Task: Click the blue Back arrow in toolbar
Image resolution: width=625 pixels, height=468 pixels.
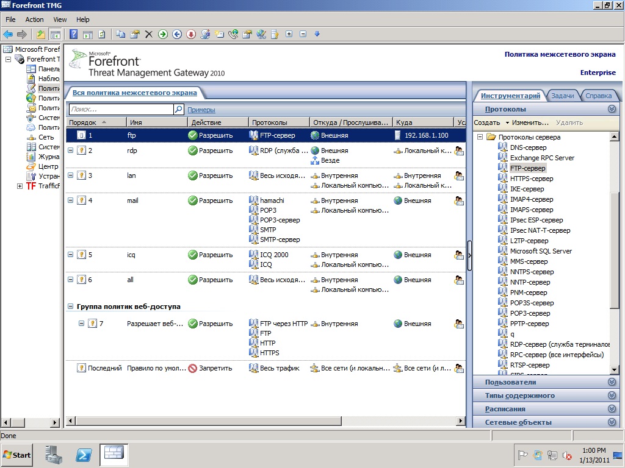Action: click(8, 35)
